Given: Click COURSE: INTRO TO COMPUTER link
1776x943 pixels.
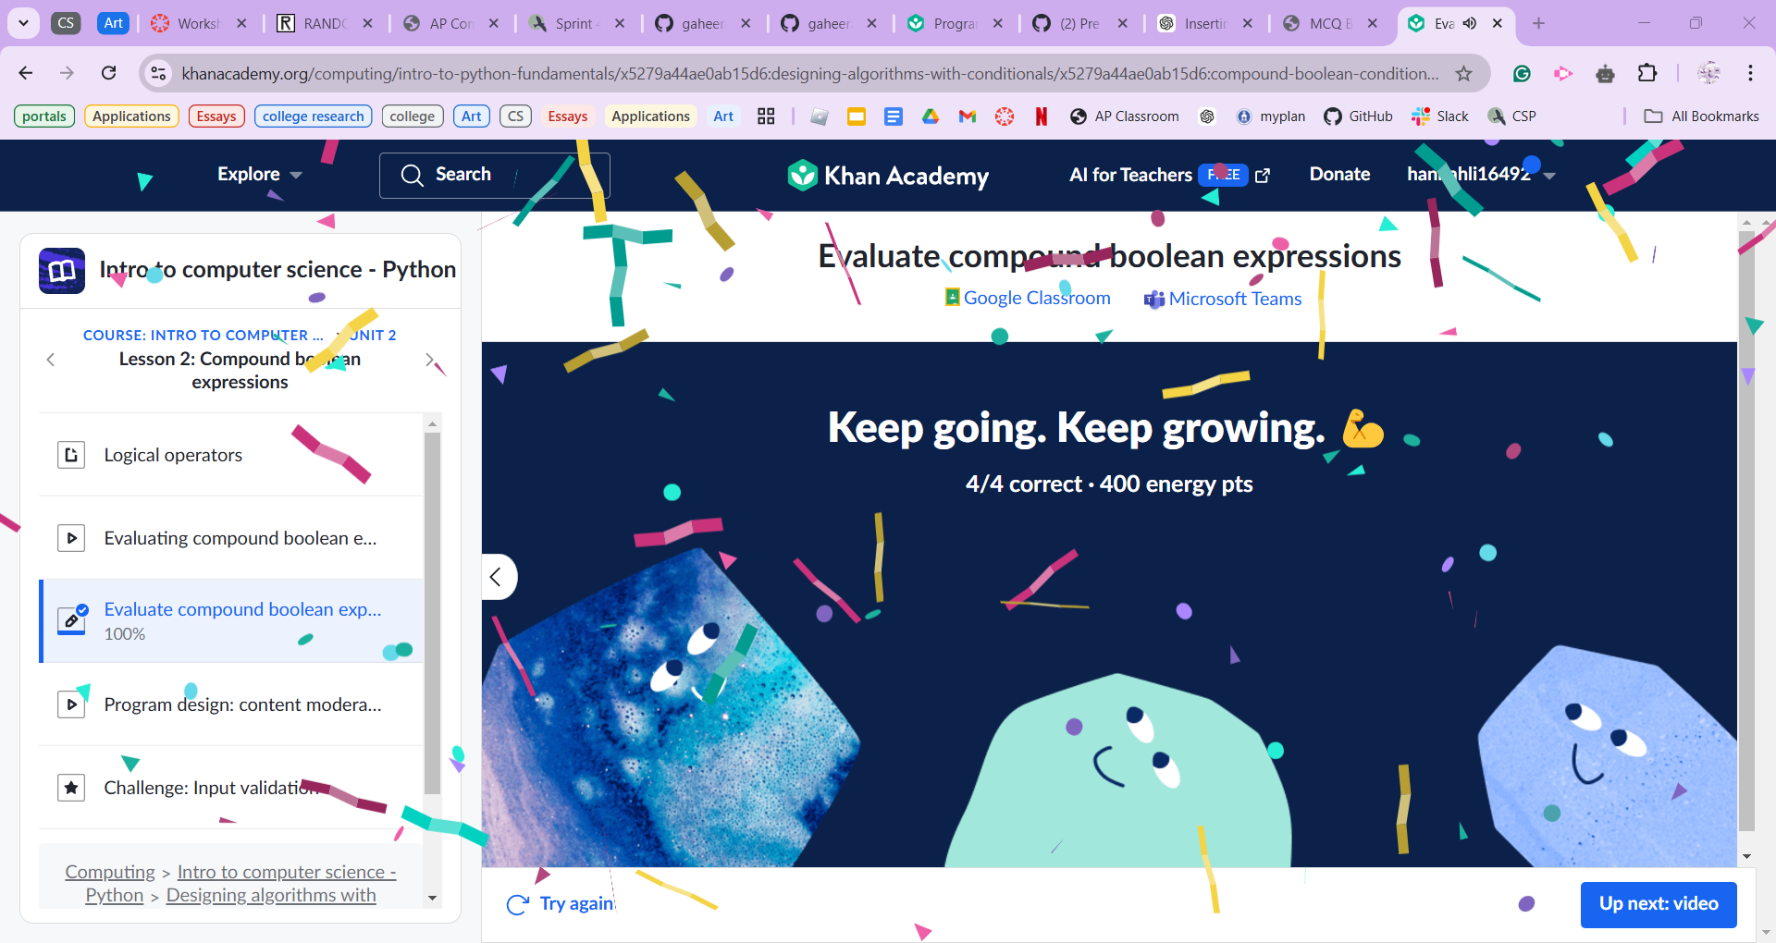Looking at the screenshot, I should [203, 336].
